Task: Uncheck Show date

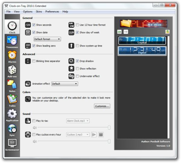Action: click(34, 32)
